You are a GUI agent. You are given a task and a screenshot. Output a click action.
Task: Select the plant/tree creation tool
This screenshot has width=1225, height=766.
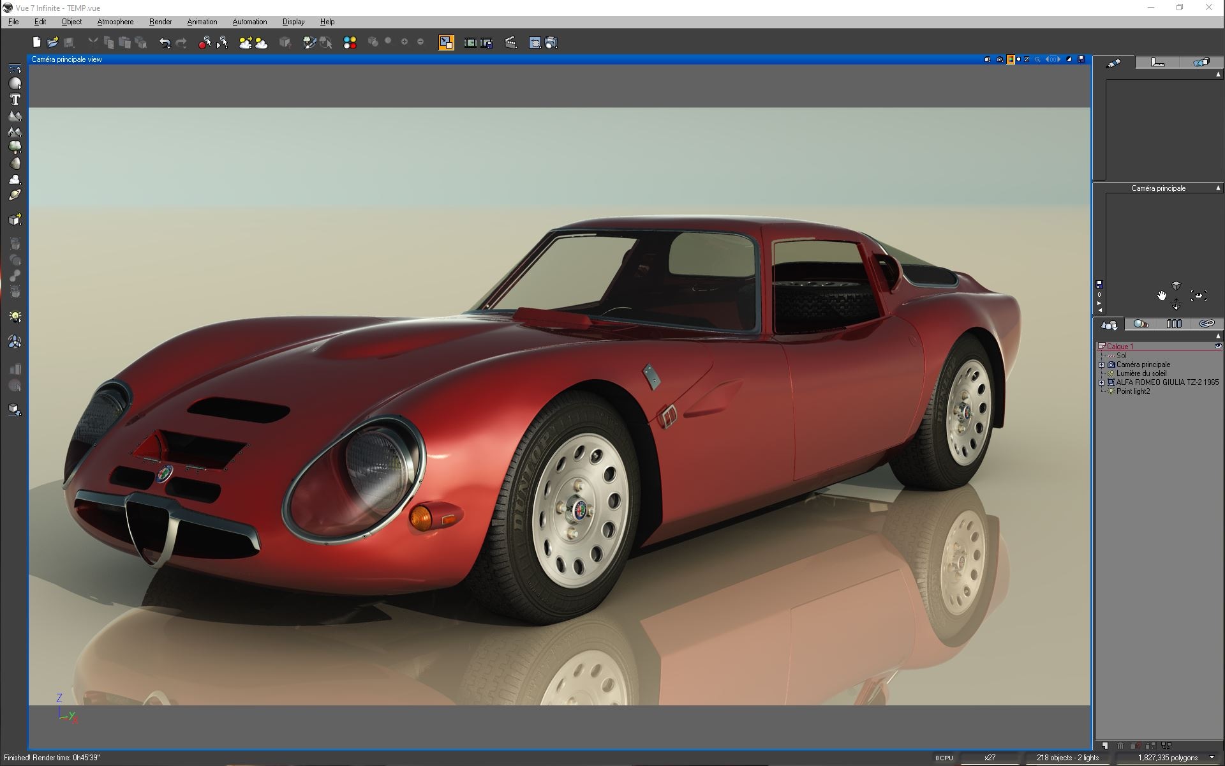15,147
